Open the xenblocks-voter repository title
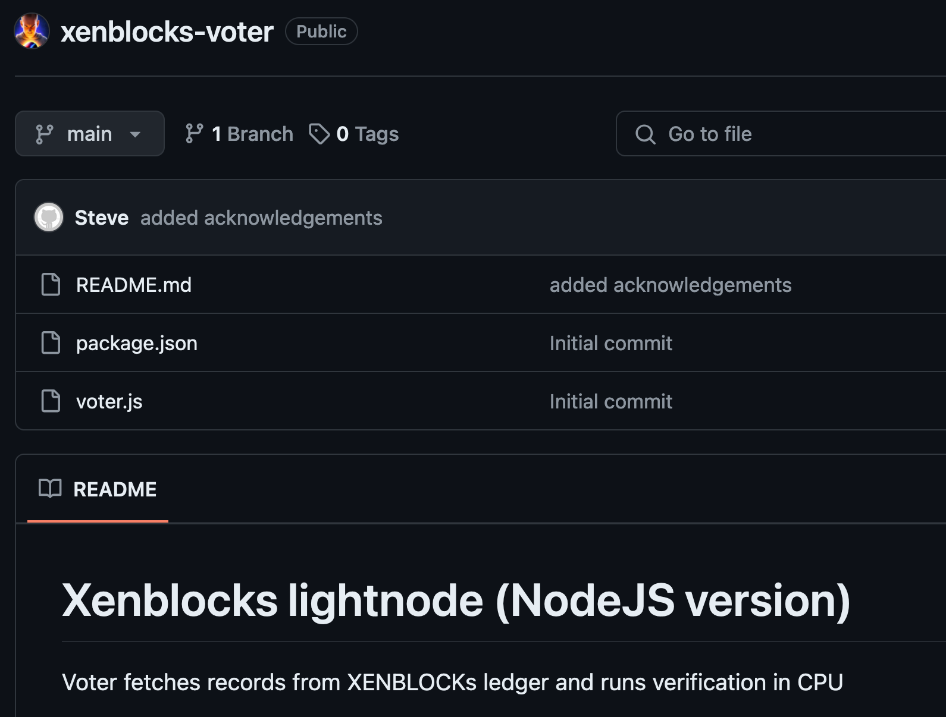Viewport: 946px width, 717px height. [165, 31]
